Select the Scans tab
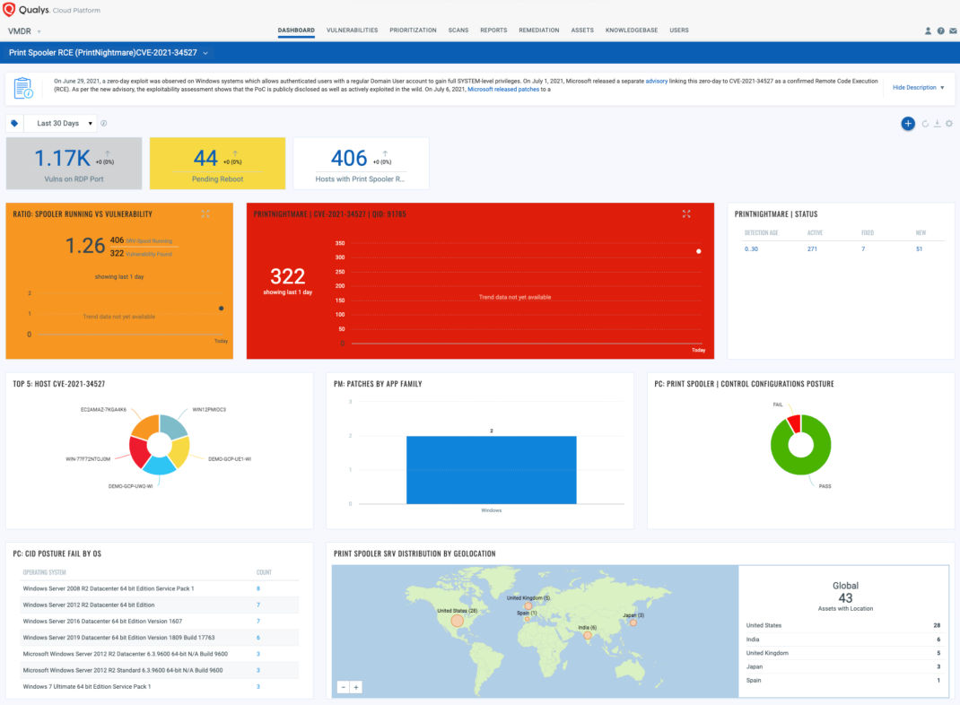Screen dimensions: 960x705 pos(458,30)
